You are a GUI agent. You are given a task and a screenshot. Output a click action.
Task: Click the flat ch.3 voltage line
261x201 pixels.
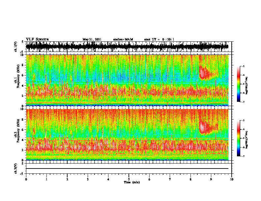click(x=127, y=168)
